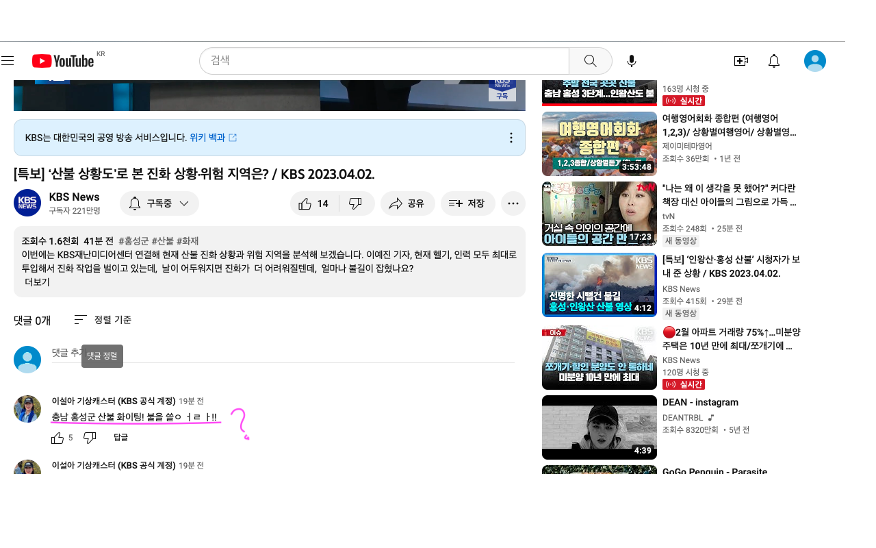Click the 구독자 221만명 subscriber count
The width and height of the screenshot is (876, 548).
(75, 210)
